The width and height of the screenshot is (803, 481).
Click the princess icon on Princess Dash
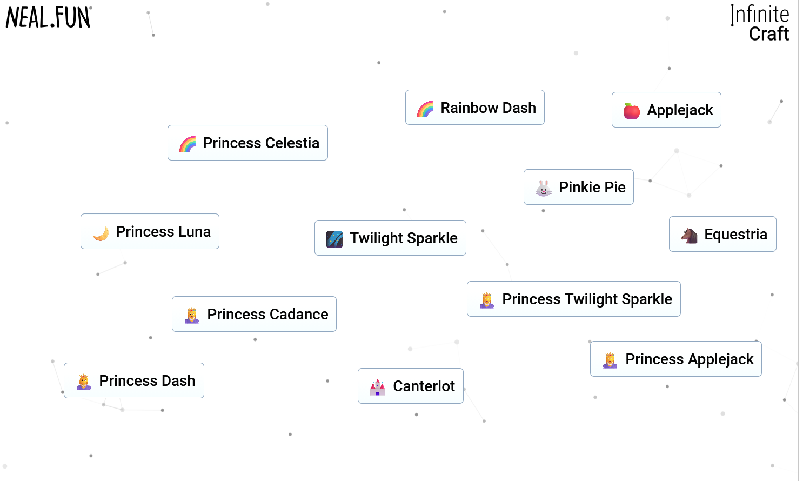pyautogui.click(x=84, y=382)
